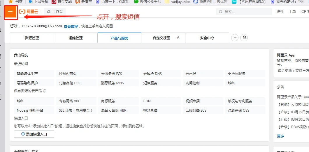Open 支持与服务

tap(245, 74)
